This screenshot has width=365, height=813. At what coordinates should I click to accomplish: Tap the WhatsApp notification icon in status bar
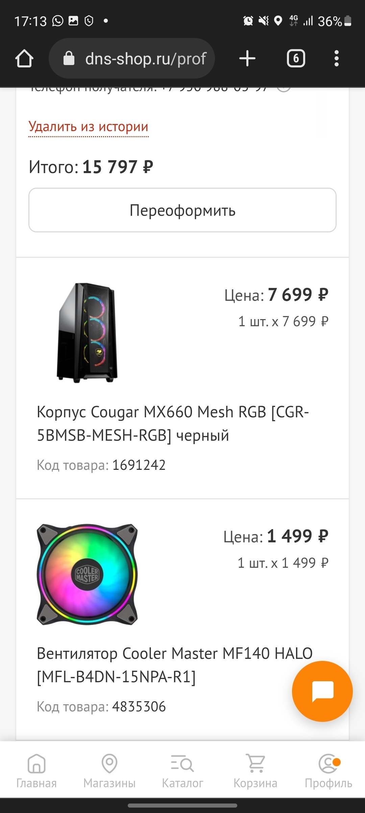point(58,21)
